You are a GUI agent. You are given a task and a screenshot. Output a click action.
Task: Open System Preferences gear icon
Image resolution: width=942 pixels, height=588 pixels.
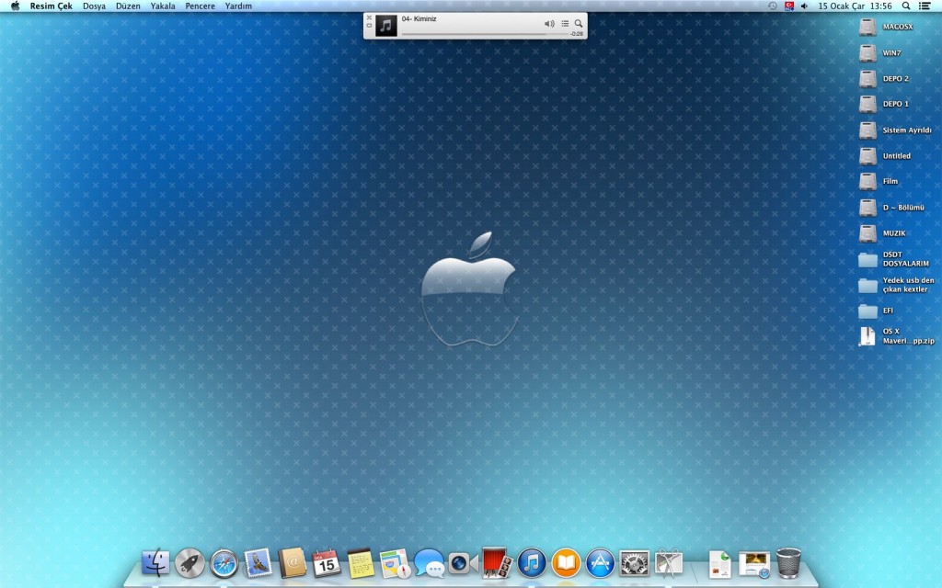[x=635, y=563]
